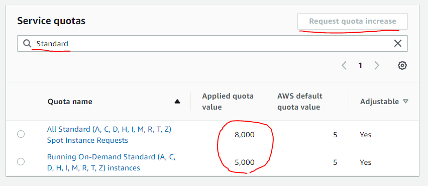The image size is (428, 186).
Task: Focus the Standard search input field
Action: (212, 43)
